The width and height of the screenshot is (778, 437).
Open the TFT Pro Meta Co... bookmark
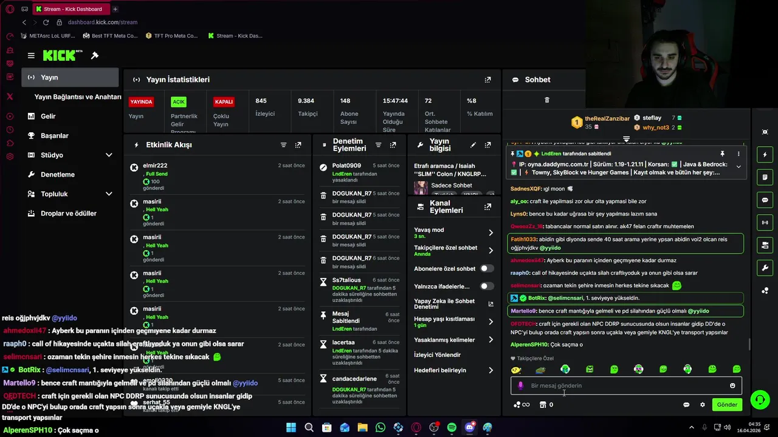click(x=172, y=36)
